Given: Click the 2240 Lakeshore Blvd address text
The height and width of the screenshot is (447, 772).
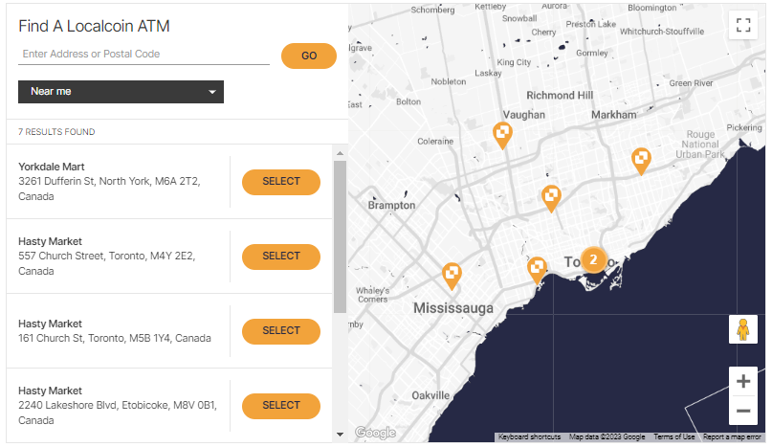Looking at the screenshot, I should [x=118, y=413].
